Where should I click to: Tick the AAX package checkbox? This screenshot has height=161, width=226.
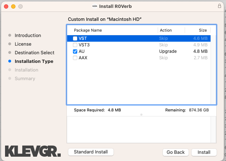pos(75,58)
